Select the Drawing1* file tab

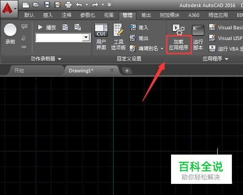tap(81, 71)
